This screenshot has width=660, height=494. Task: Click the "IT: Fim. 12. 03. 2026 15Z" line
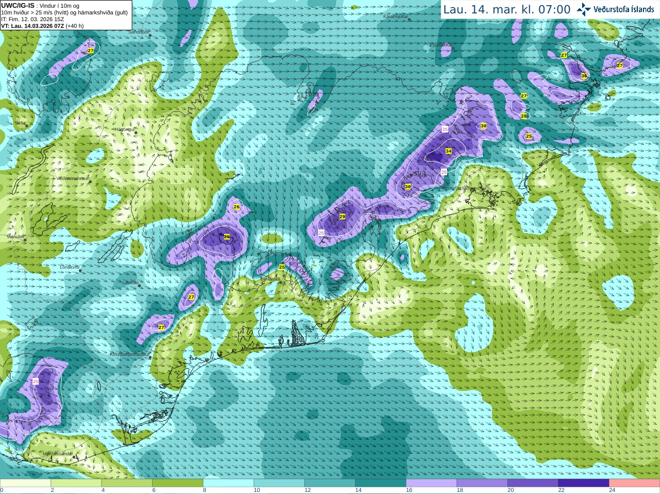pyautogui.click(x=32, y=19)
